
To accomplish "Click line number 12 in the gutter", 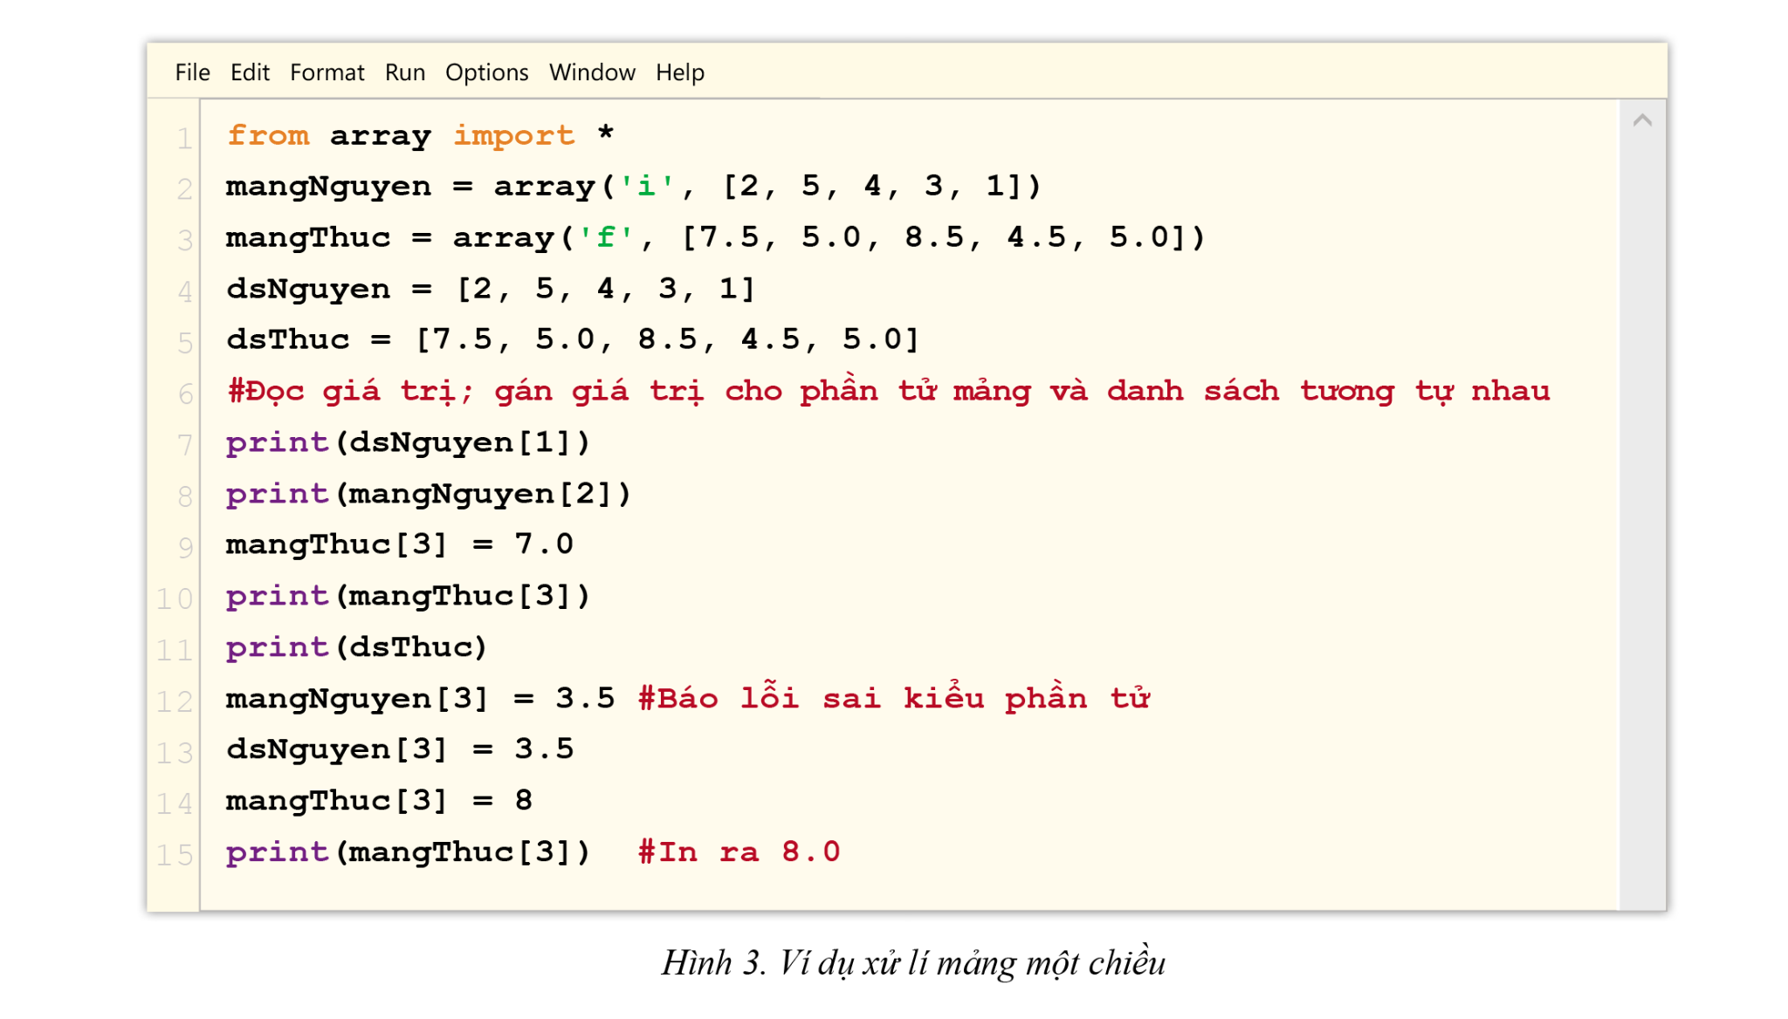I will pos(175,701).
